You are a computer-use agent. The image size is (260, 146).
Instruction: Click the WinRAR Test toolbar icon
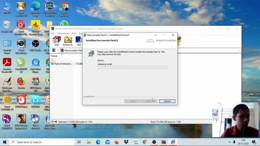coord(79,41)
